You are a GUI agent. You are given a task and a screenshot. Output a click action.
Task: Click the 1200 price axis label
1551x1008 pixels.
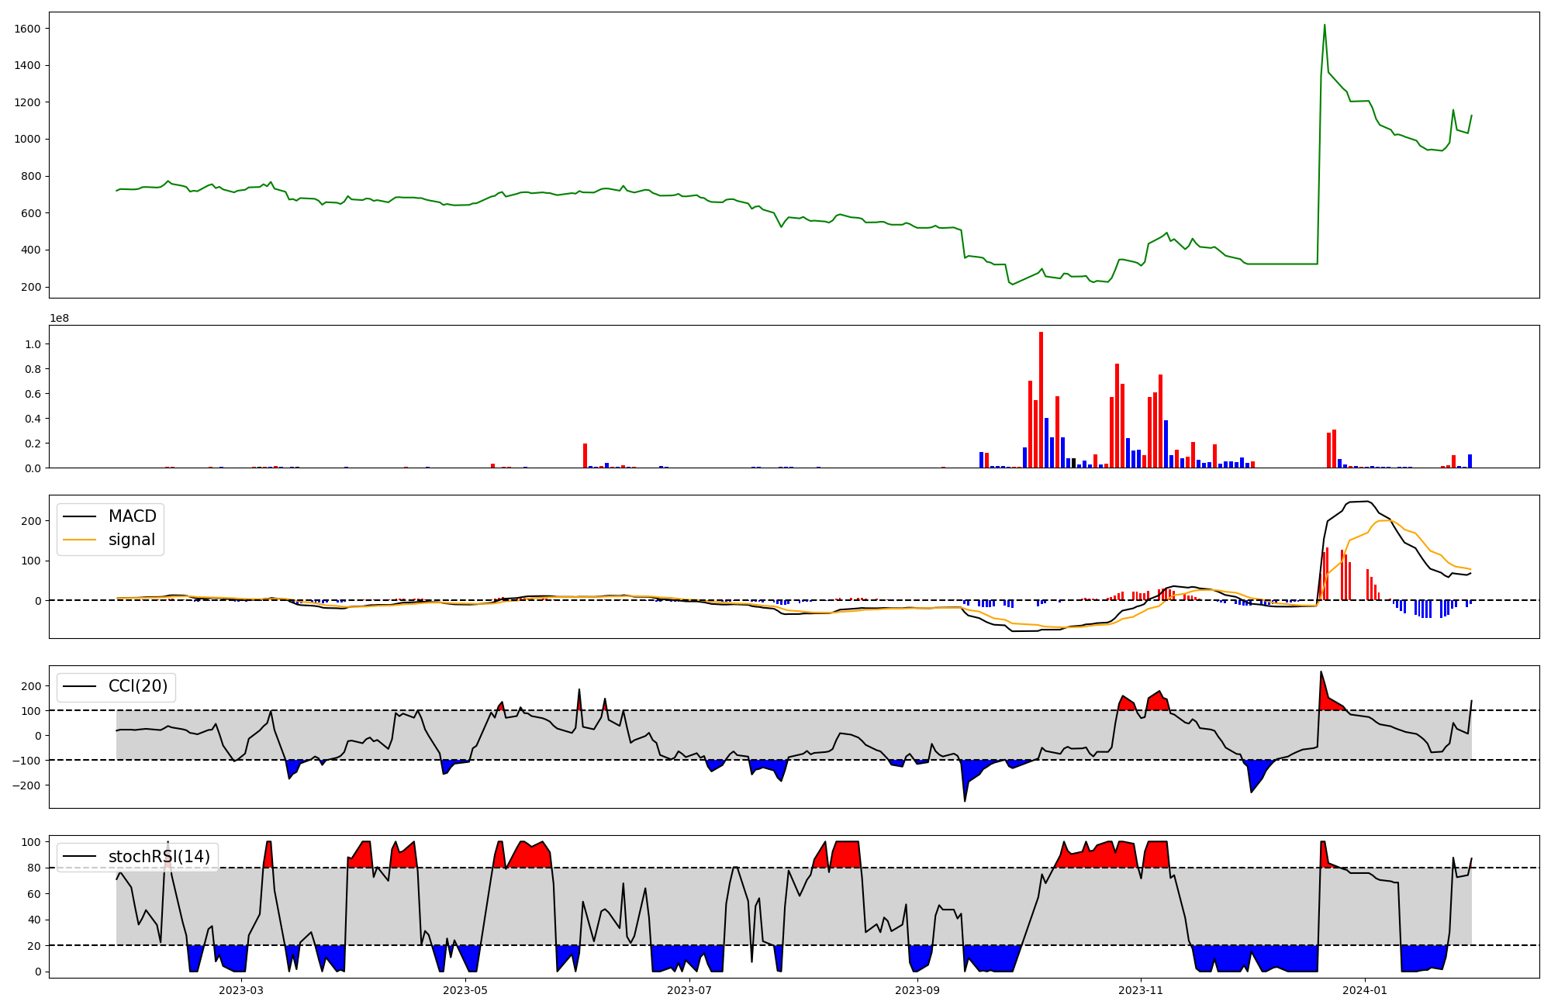27,102
